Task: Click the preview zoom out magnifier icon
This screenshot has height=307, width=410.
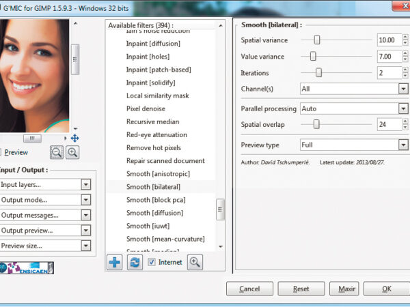Action: click(57, 153)
